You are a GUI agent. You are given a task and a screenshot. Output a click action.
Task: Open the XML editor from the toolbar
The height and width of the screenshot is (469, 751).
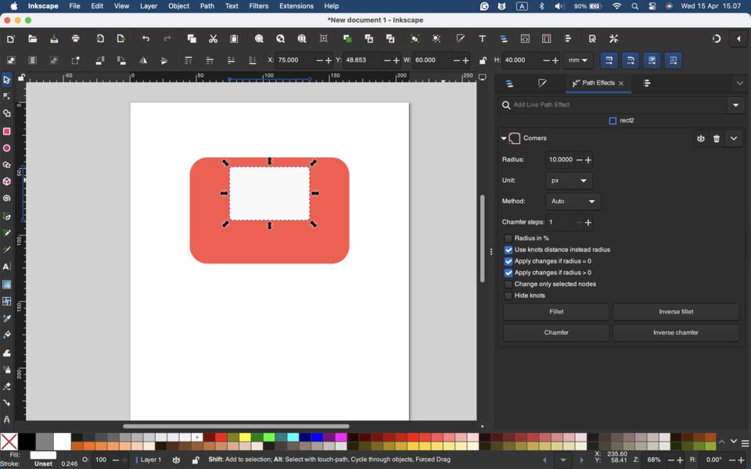525,39
